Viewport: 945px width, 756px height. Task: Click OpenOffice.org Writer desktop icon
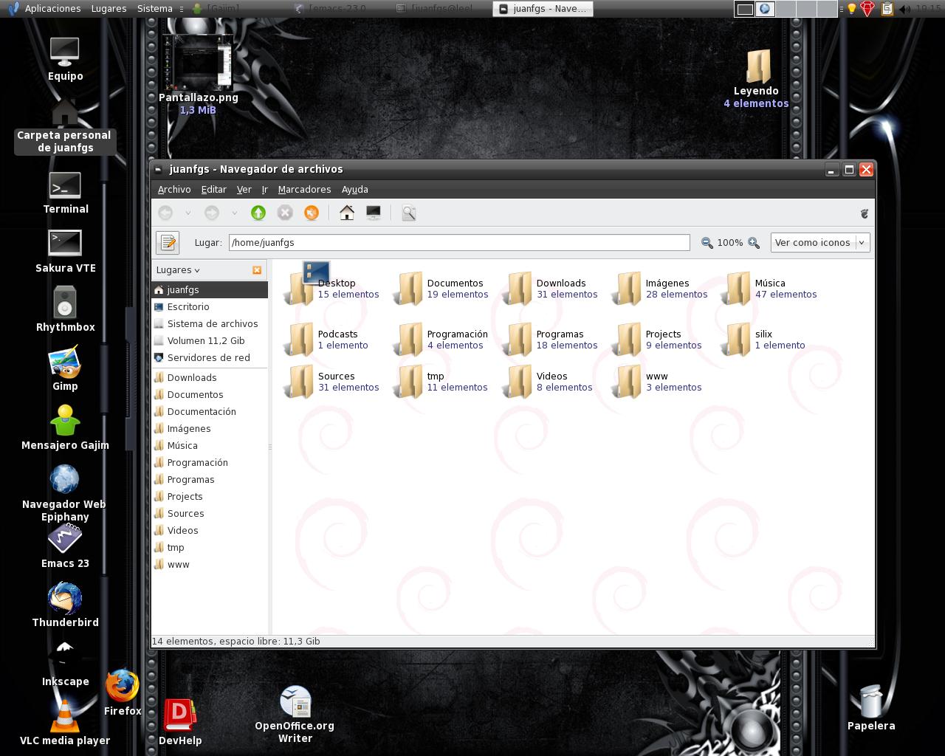(x=295, y=715)
